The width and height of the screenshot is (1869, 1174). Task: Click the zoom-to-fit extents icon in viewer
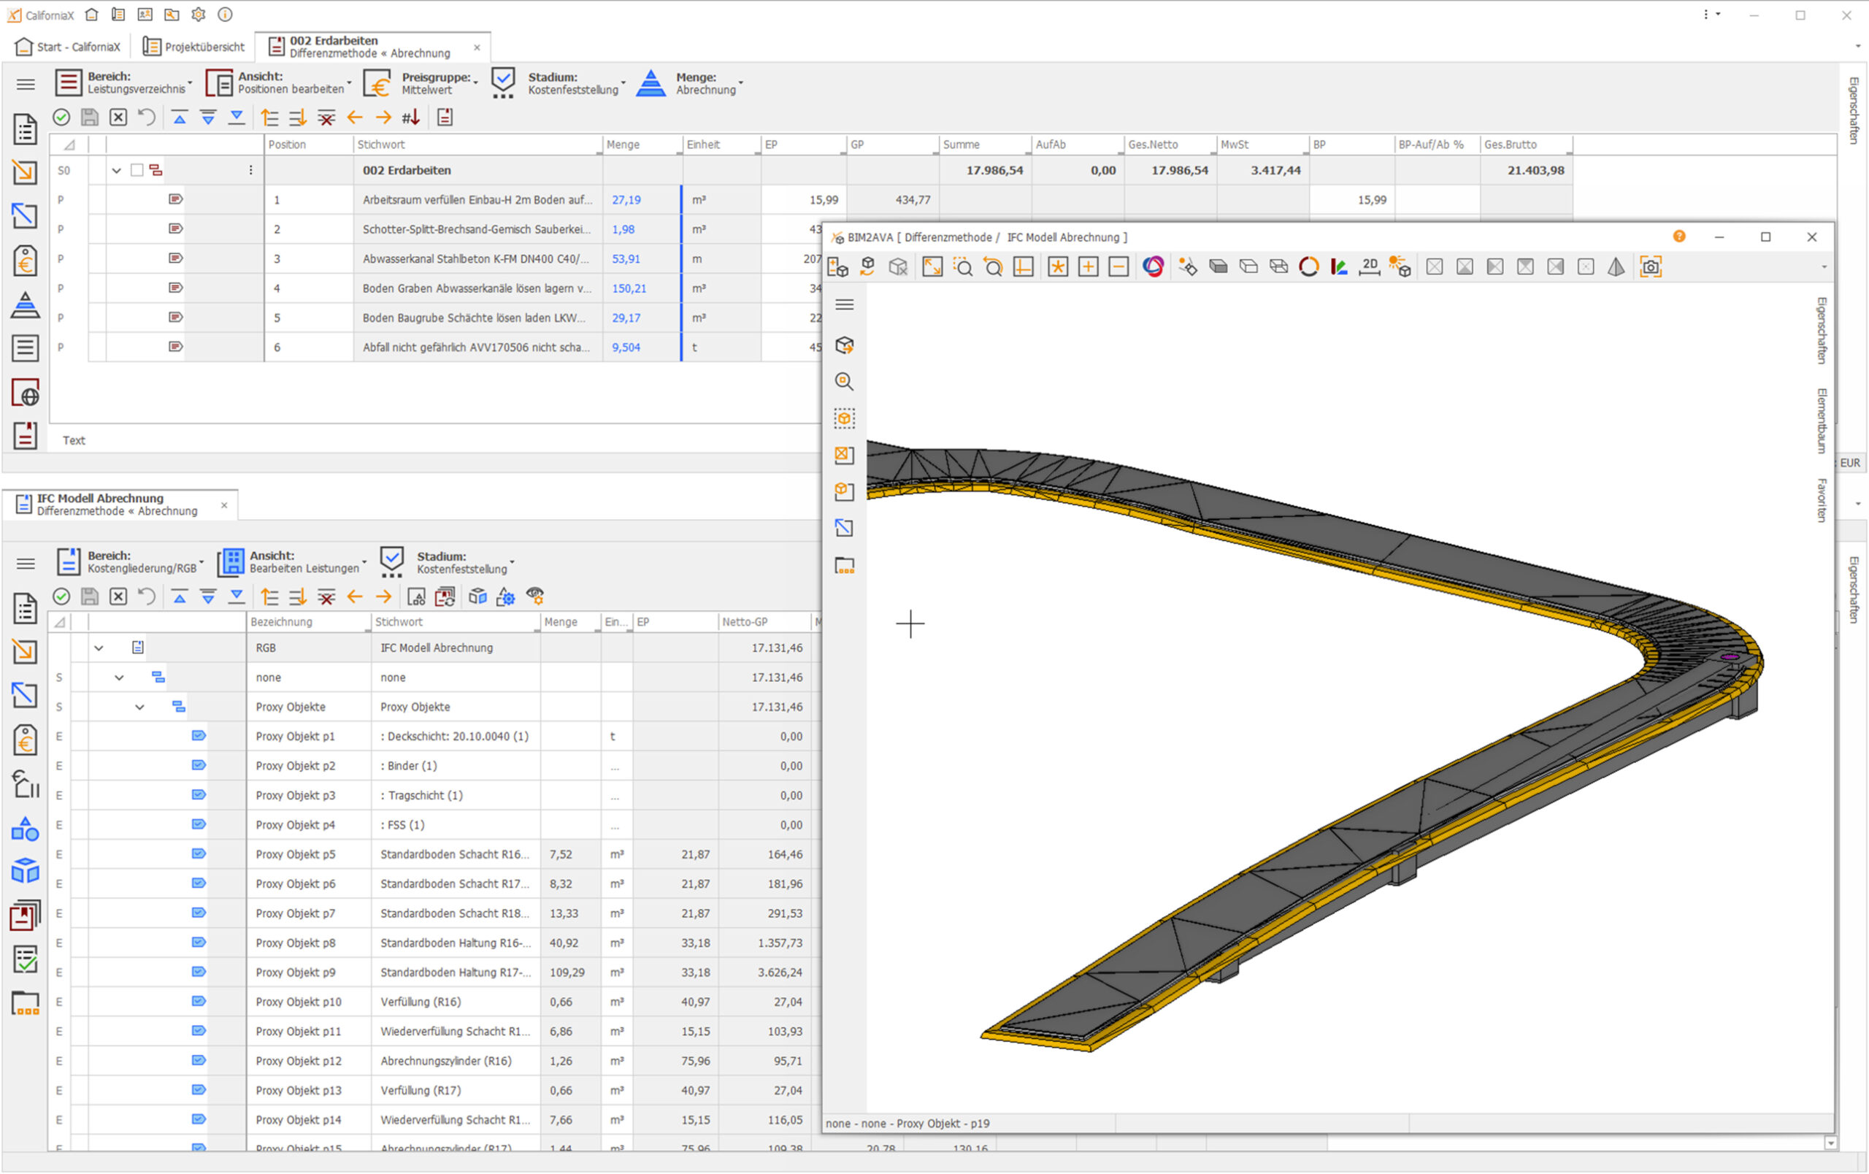click(x=932, y=267)
